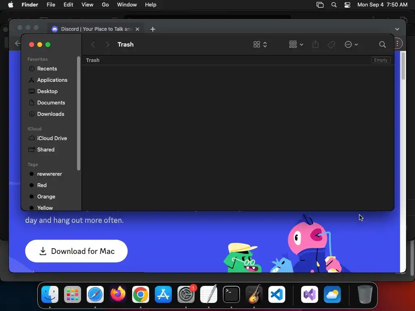Close the Discord browser tab
Image resolution: width=415 pixels, height=311 pixels.
(137, 29)
